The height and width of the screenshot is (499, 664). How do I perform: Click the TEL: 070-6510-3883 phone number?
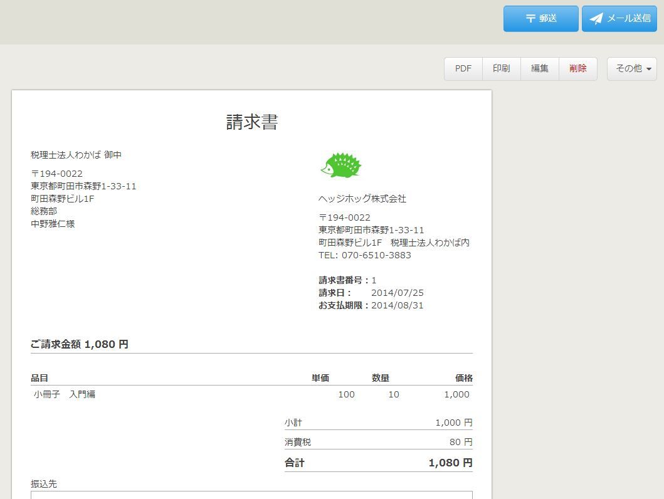364,255
